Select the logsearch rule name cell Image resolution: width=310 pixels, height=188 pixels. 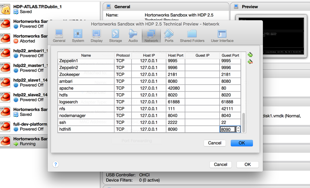[x=86, y=102]
